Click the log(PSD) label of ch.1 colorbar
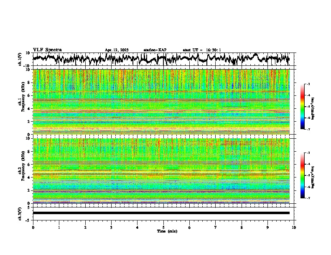This screenshot has height=255, width=331. click(313, 108)
